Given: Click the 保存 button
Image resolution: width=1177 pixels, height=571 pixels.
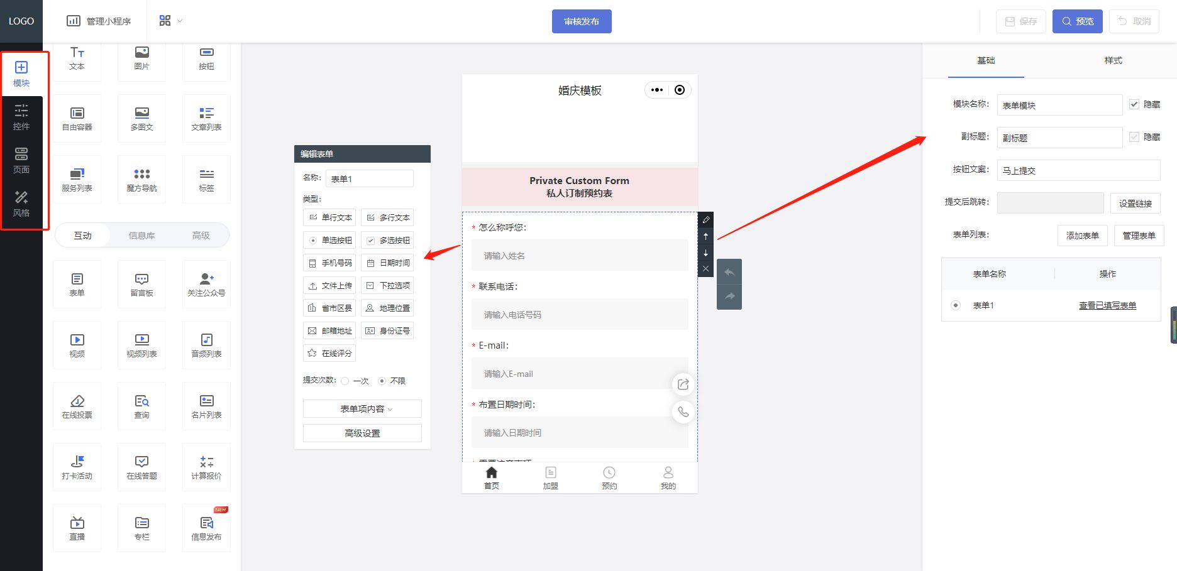Looking at the screenshot, I should pos(1021,21).
